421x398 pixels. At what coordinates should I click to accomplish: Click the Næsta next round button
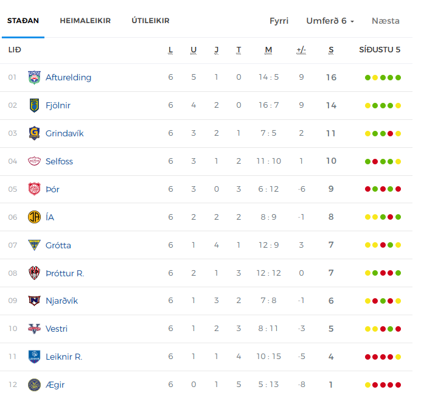pos(386,21)
